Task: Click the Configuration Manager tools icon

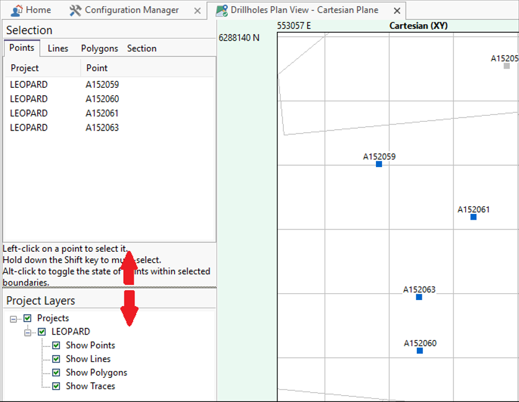Action: click(76, 11)
